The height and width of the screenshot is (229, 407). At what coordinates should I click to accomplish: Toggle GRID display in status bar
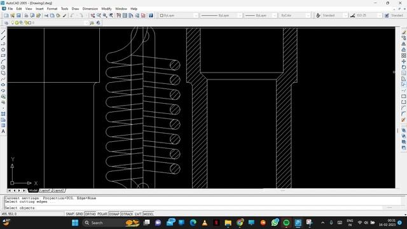coord(79,214)
